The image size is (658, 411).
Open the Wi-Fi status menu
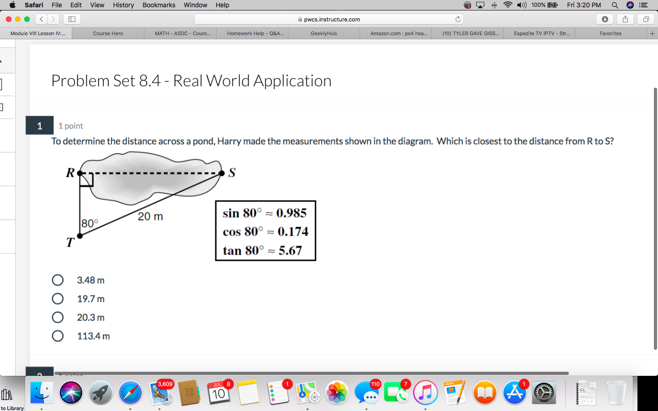click(x=508, y=5)
